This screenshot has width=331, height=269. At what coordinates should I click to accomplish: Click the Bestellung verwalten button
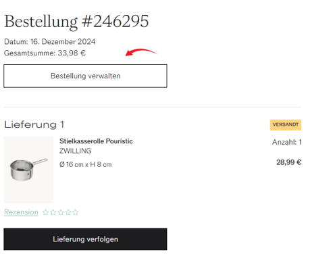point(85,76)
